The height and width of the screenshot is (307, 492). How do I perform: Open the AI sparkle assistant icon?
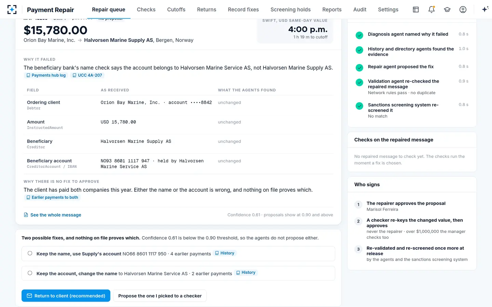point(485,10)
